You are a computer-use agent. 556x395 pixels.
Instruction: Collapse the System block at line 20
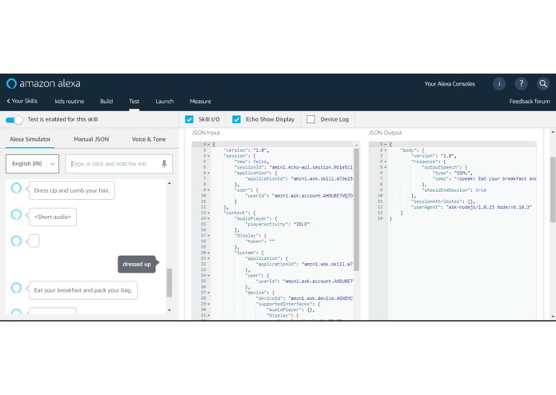209,253
